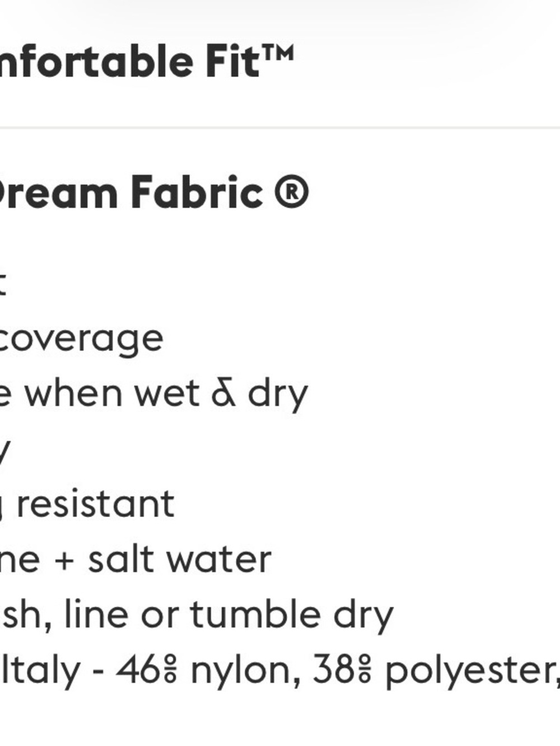Click the registered symbol after Dream Fabric
The image size is (560, 746).
[292, 193]
